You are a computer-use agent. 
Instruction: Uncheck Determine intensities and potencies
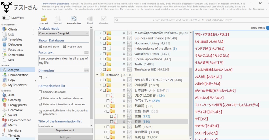pos(40,104)
